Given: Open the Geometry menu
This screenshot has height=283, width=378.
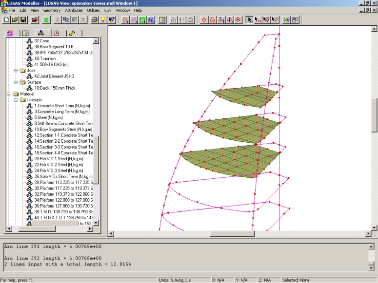Looking at the screenshot, I should coord(52,10).
